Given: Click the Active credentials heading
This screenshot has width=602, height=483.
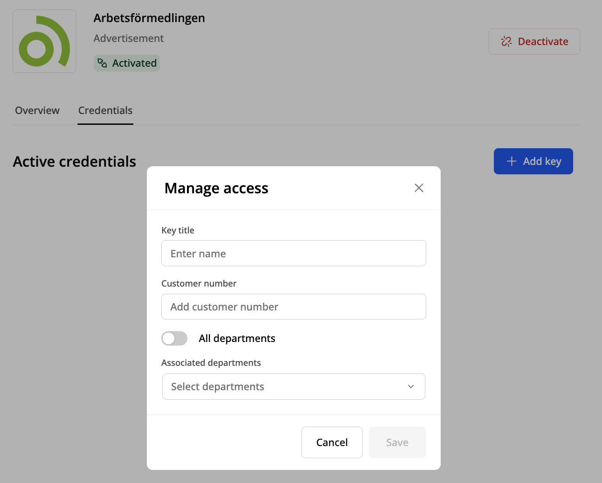Looking at the screenshot, I should coord(74,161).
